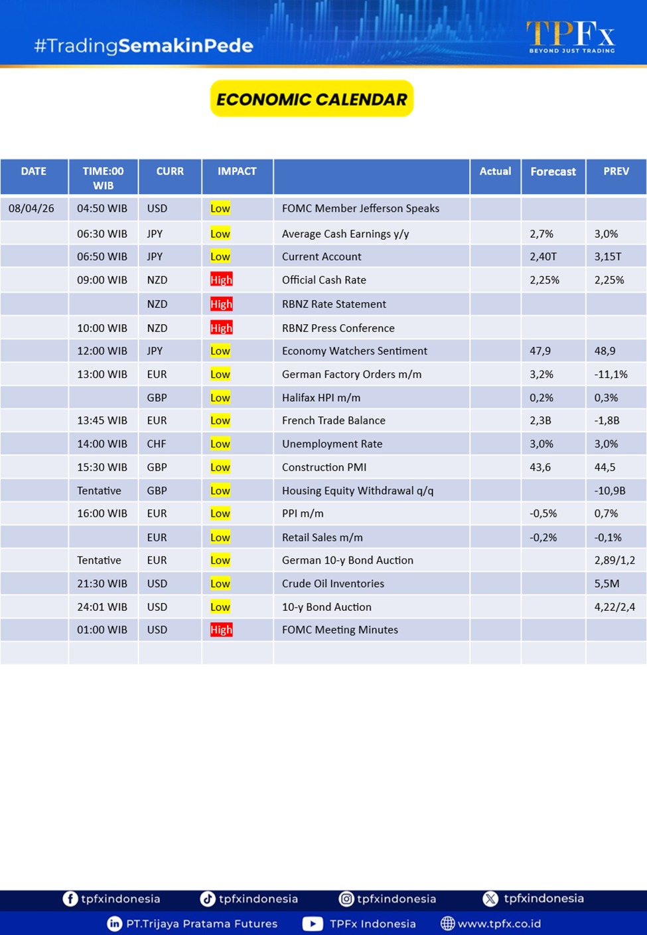Select the IMPACT column header
This screenshot has height=935, width=647.
coord(237,171)
